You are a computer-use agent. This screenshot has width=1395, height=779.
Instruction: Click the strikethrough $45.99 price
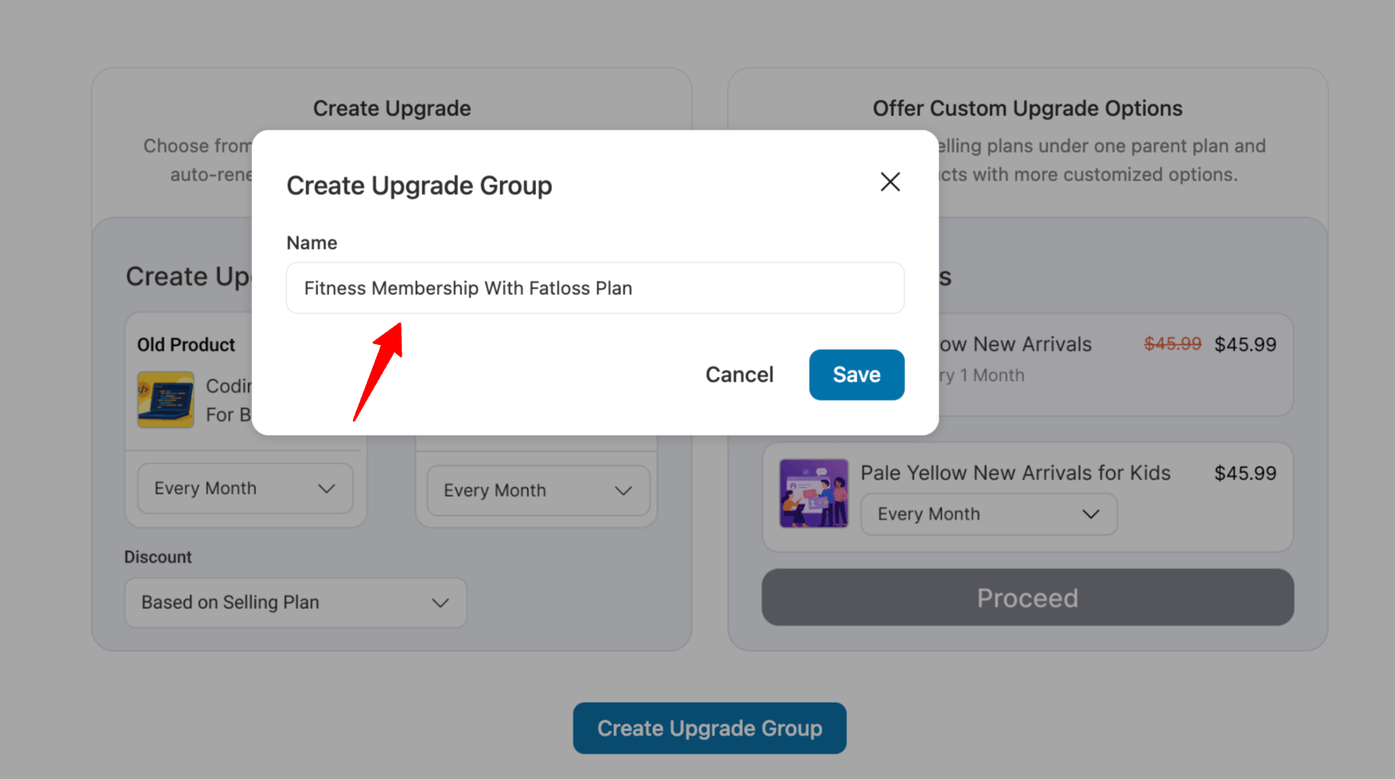1172,344
